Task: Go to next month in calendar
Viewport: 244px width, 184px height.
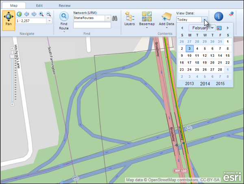Action: click(x=227, y=28)
